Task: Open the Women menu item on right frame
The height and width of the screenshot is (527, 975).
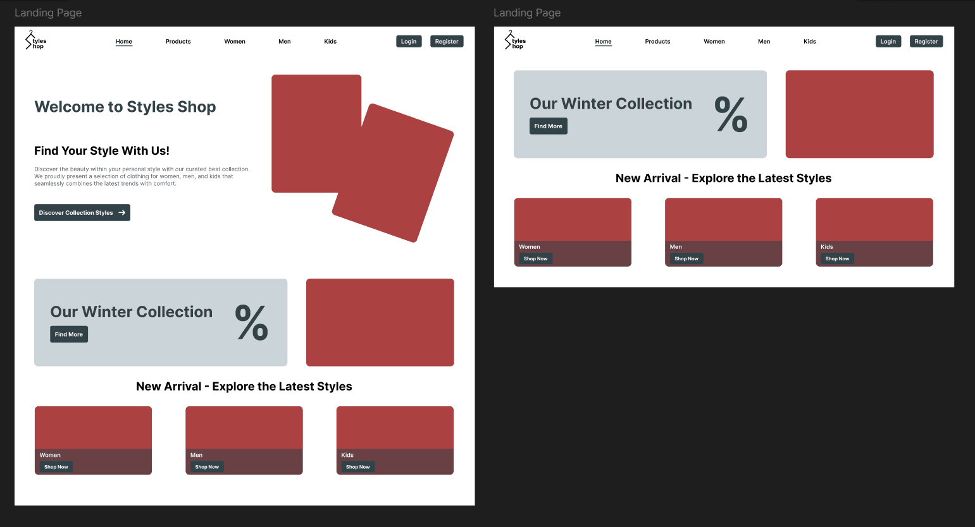Action: pos(714,41)
